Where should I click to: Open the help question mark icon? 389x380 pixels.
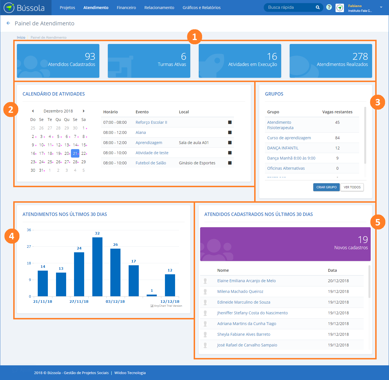pos(329,7)
